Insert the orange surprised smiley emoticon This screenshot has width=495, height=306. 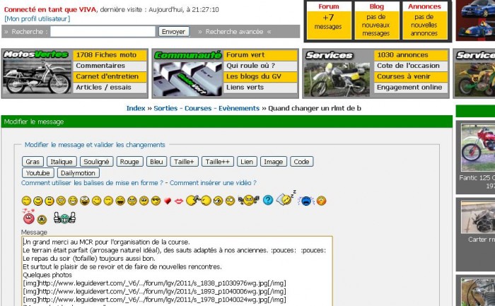click(321, 201)
